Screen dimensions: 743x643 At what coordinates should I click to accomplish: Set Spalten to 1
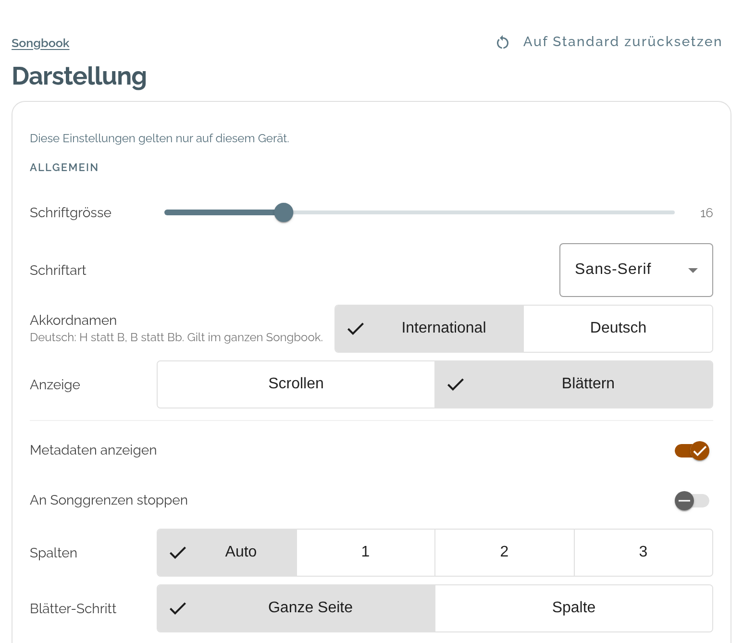[366, 553]
